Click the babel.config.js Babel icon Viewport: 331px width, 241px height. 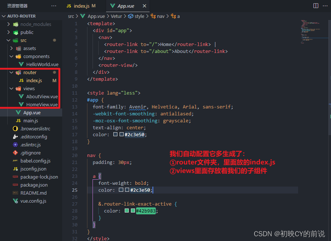(15, 161)
